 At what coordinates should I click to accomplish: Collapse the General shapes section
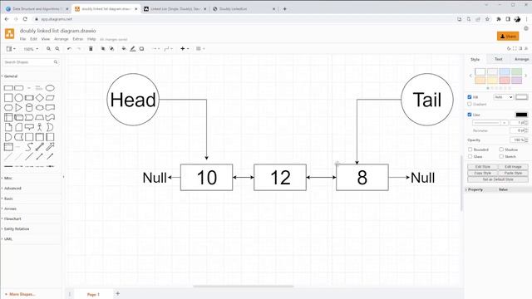point(10,76)
